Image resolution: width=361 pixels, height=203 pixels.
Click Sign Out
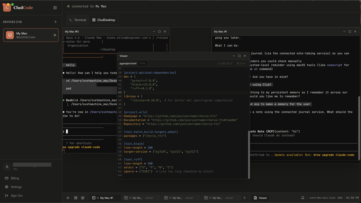[16, 195]
